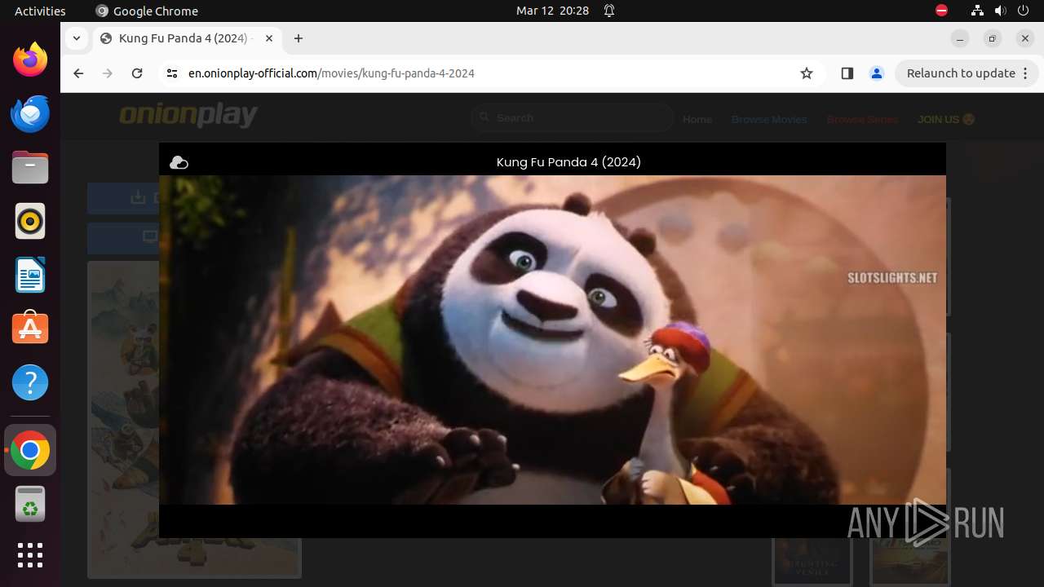Go back to the previous page
The image size is (1044, 587).
78,73
